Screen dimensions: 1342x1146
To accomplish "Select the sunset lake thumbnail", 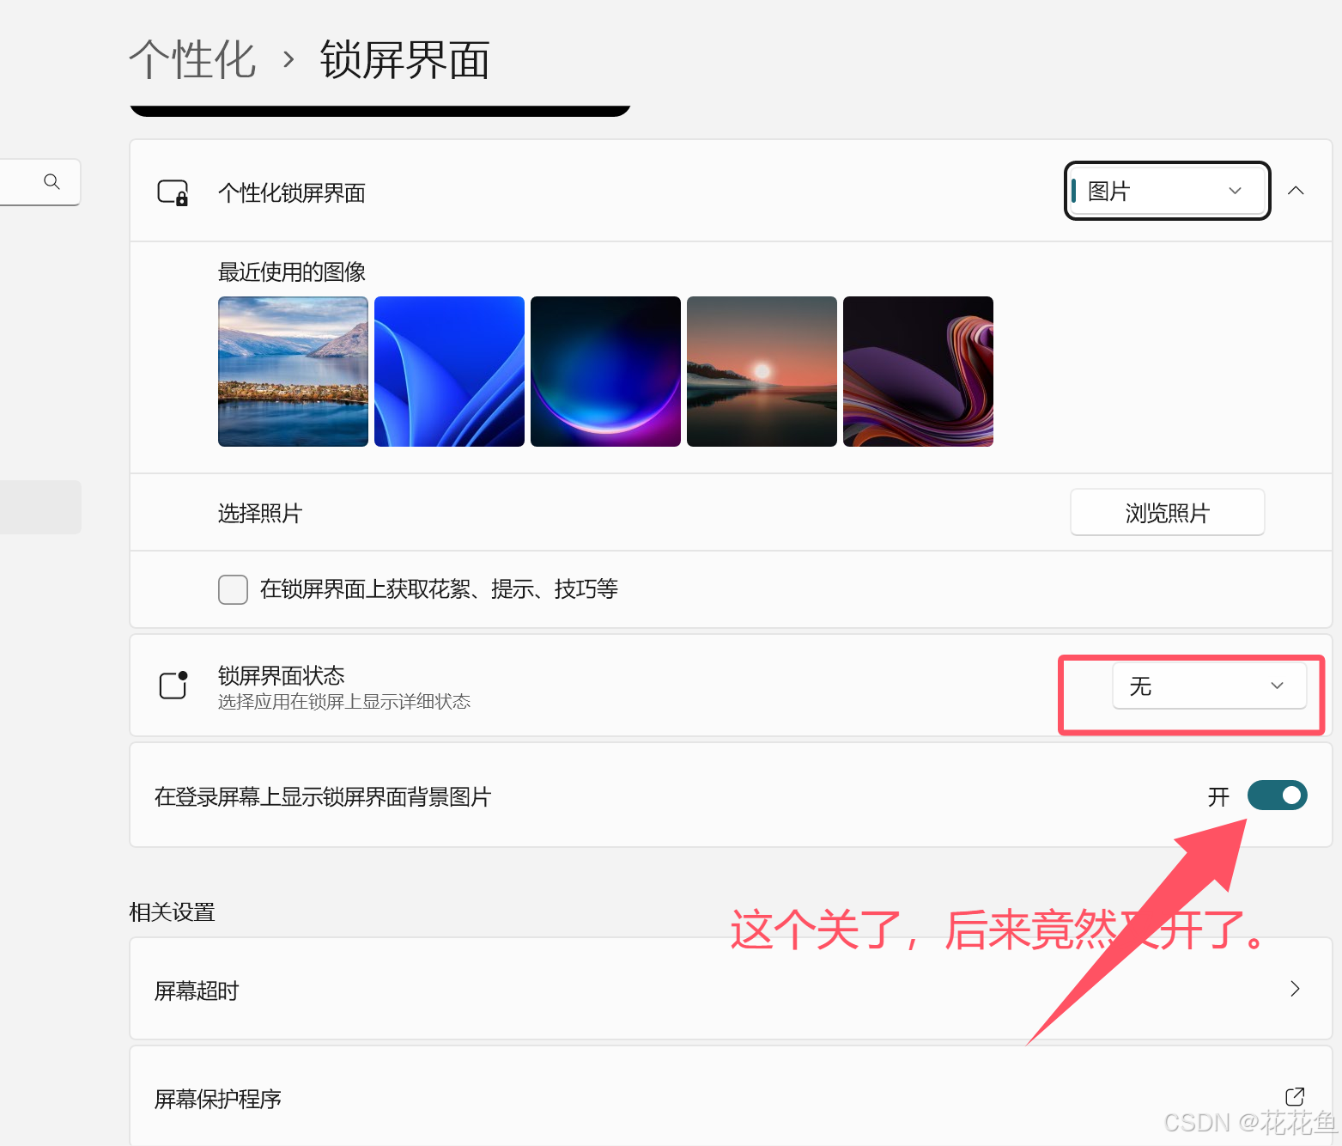I will [x=762, y=371].
